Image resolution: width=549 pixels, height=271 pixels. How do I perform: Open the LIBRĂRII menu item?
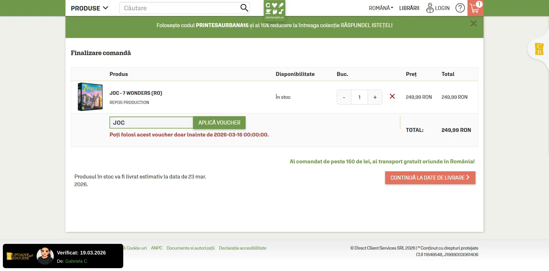(x=409, y=8)
